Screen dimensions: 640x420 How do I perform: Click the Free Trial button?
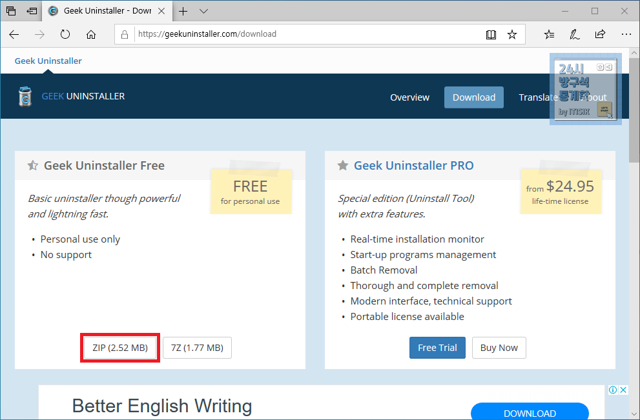pos(437,348)
